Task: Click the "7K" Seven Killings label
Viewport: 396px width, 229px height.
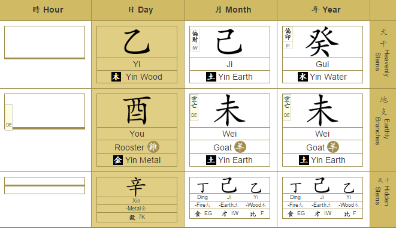Action: pos(141,217)
